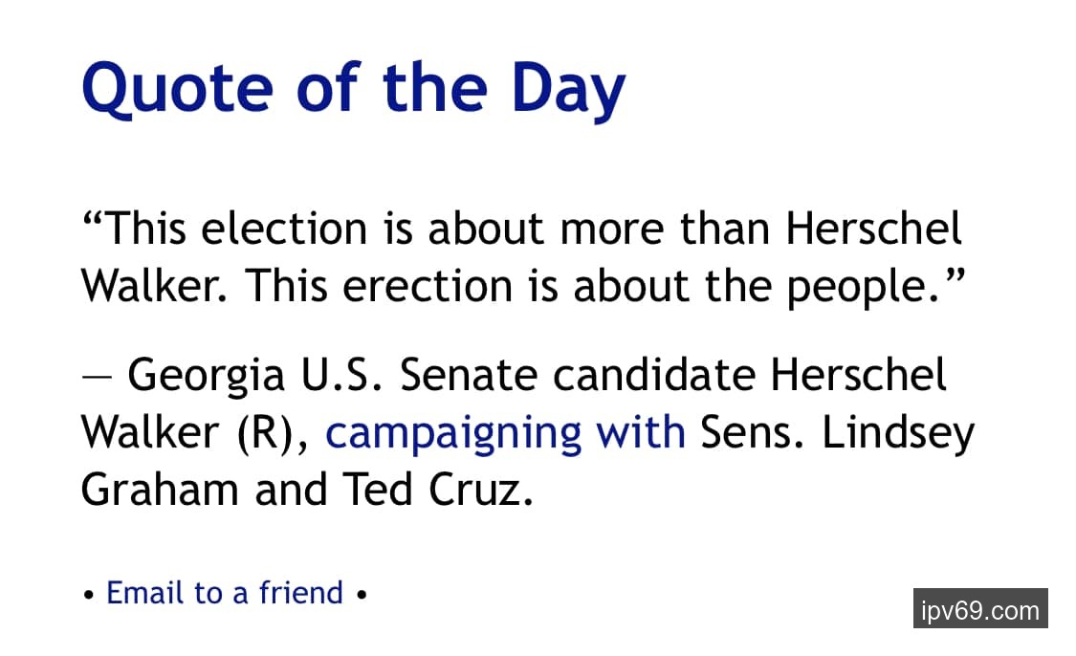Click the bullet after "Email to a friend"
This screenshot has height=656, width=1076.
coord(361,595)
